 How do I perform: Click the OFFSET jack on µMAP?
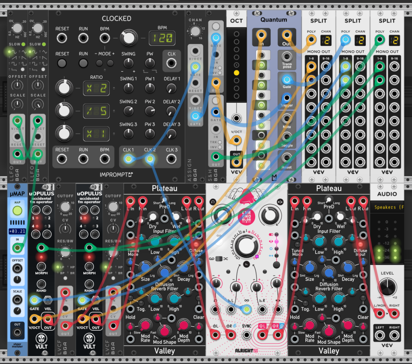tap(17, 268)
